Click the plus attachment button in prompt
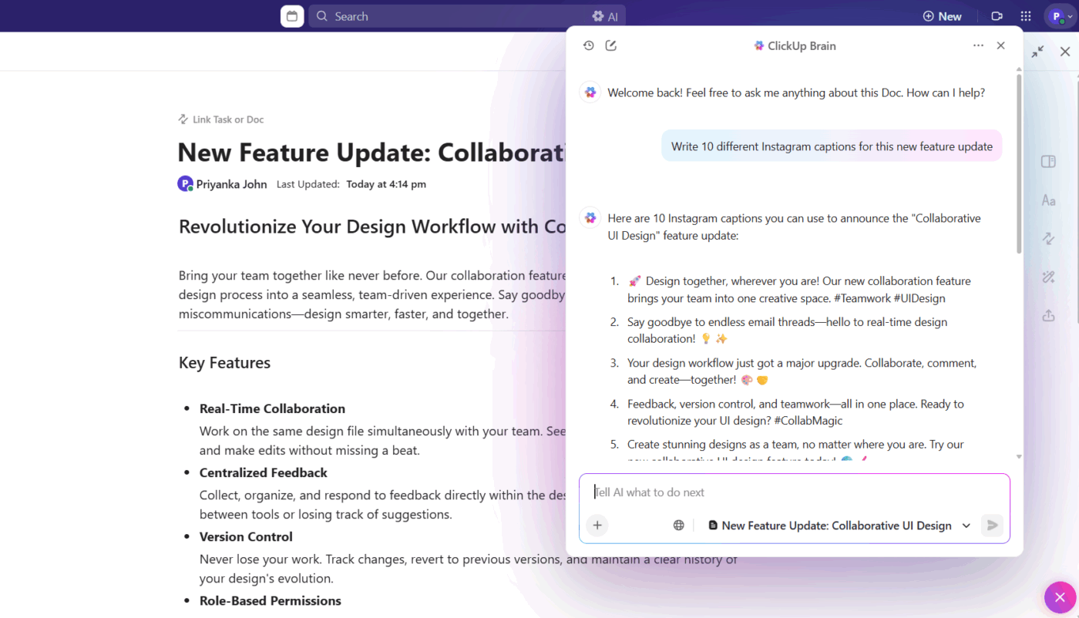Image resolution: width=1079 pixels, height=618 pixels. pos(597,526)
